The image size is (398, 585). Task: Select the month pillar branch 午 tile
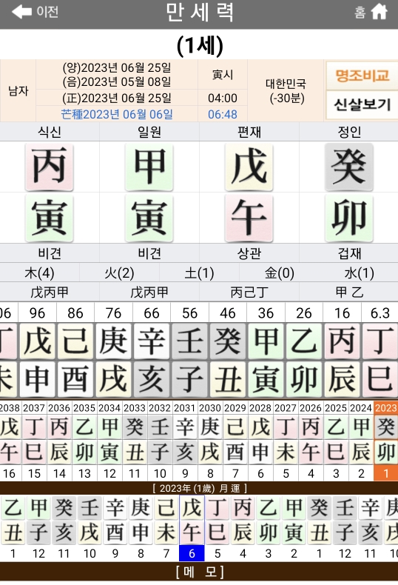pyautogui.click(x=249, y=218)
